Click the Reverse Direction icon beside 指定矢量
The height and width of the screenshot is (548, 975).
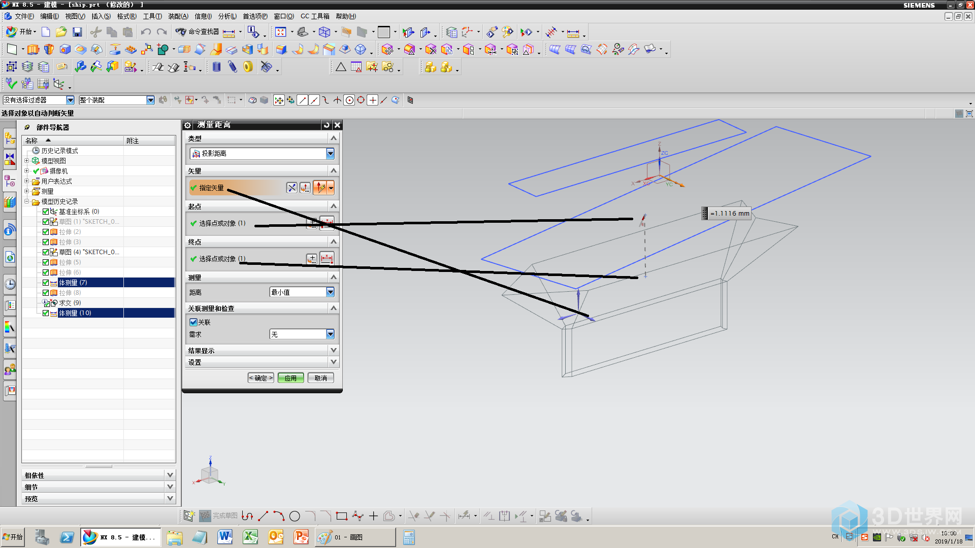tap(291, 188)
